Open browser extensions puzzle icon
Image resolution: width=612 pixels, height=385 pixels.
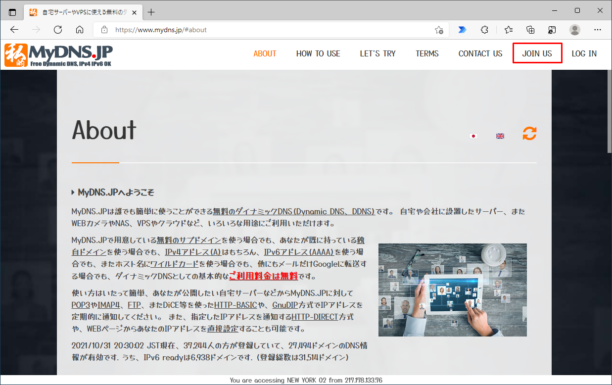tap(485, 30)
